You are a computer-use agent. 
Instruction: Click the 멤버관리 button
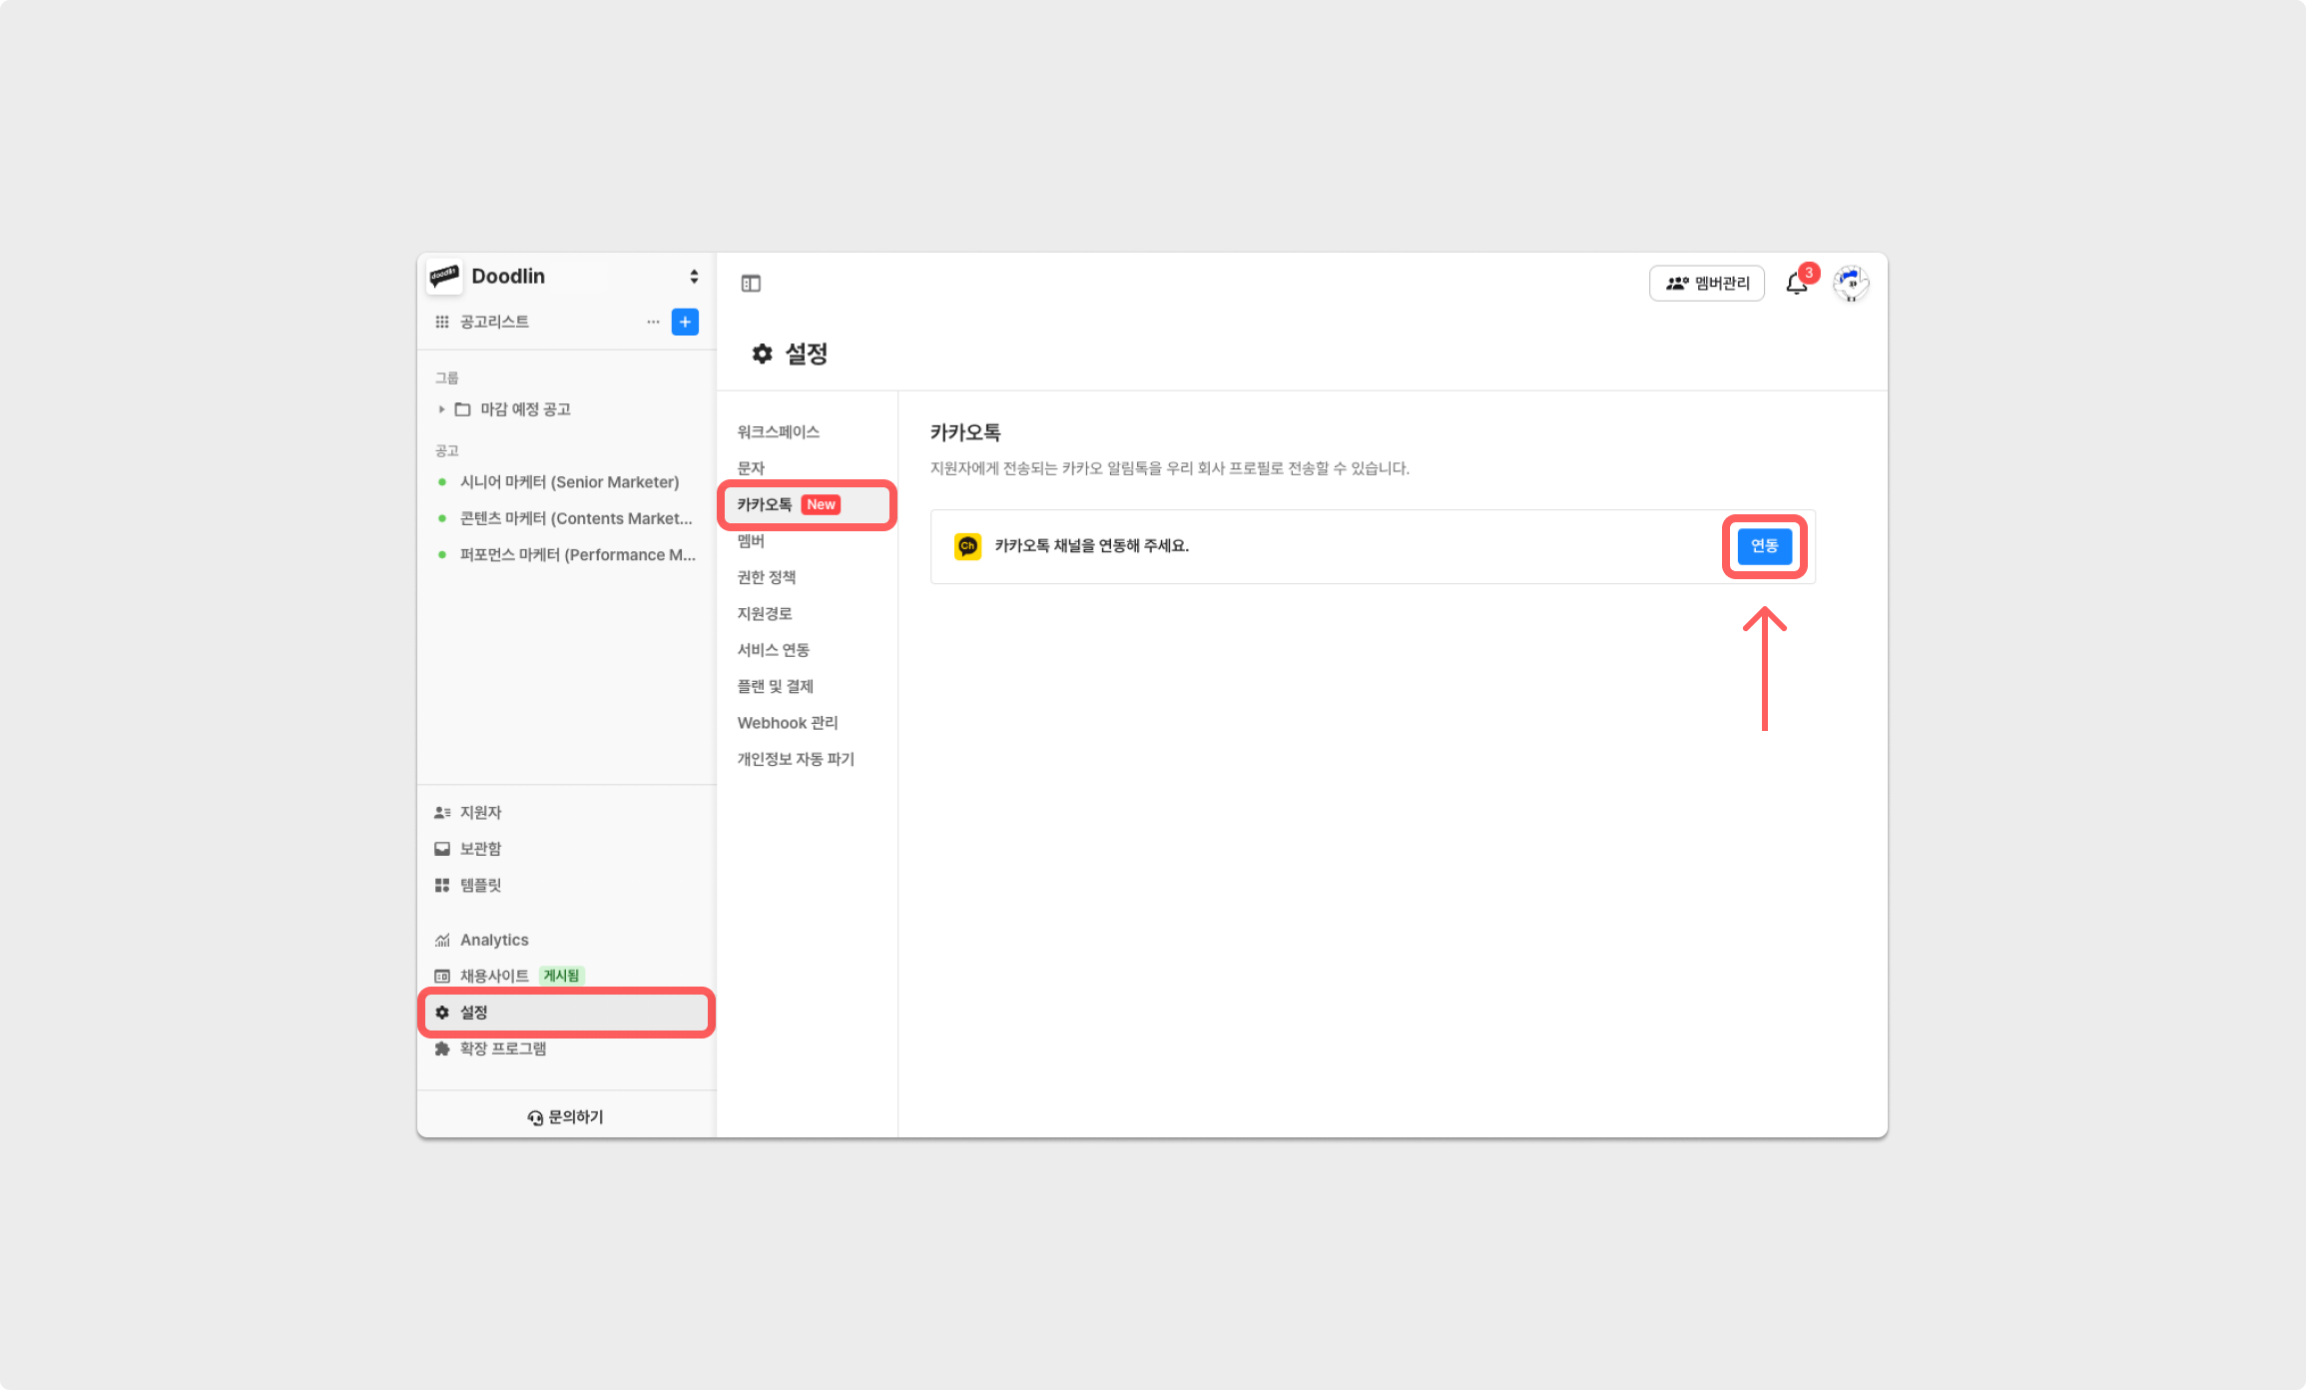(1706, 284)
